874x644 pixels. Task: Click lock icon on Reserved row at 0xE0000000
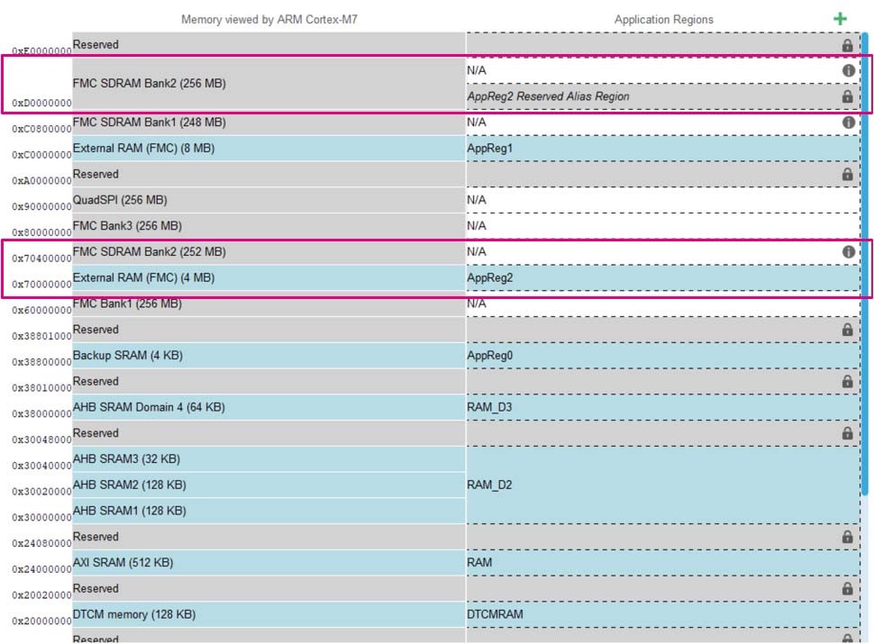pyautogui.click(x=847, y=45)
